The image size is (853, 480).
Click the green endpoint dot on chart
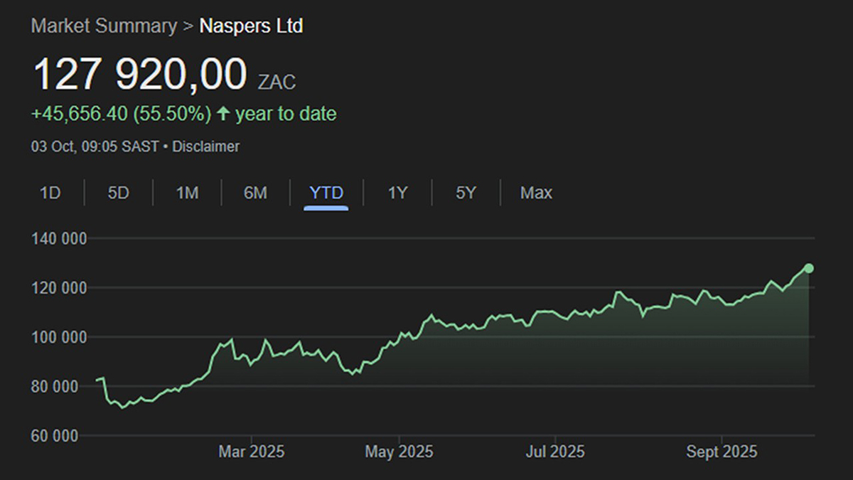pyautogui.click(x=808, y=268)
